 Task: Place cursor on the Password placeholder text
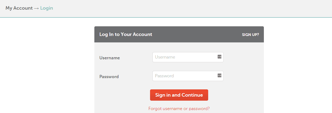(164, 76)
